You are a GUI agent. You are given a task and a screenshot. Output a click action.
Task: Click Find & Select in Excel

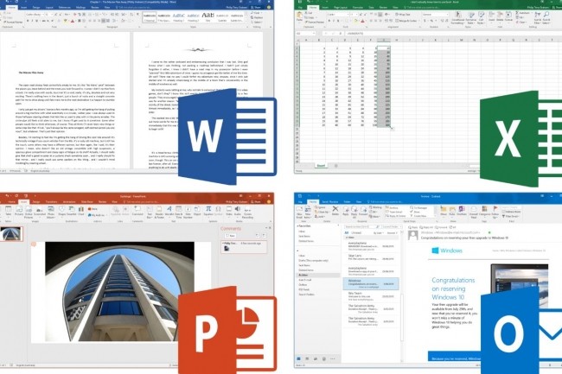(x=546, y=18)
